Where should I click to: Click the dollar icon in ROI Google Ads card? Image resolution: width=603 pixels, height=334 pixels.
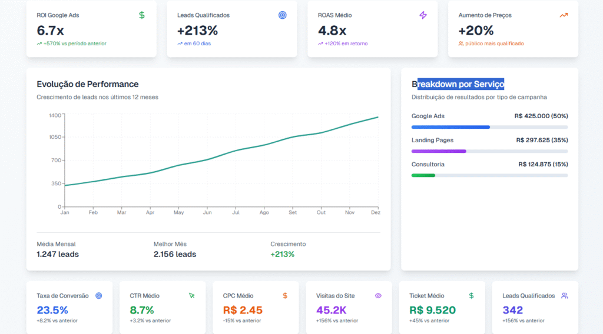(x=141, y=15)
